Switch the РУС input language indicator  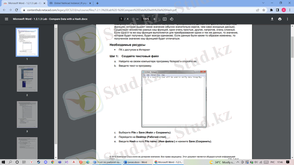click(x=272, y=162)
